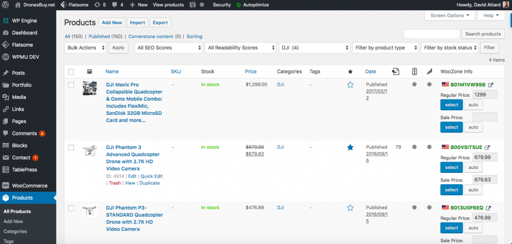The image size is (512, 244).
Task: Open Autoptimize status menu
Action: [x=253, y=5]
